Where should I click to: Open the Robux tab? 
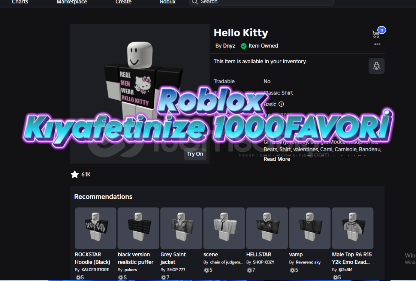point(168,2)
